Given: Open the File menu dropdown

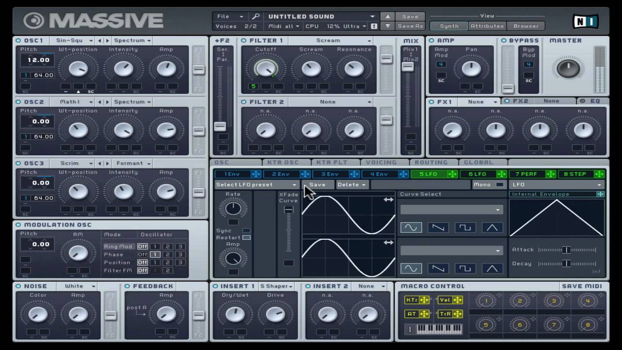Looking at the screenshot, I should pos(230,17).
